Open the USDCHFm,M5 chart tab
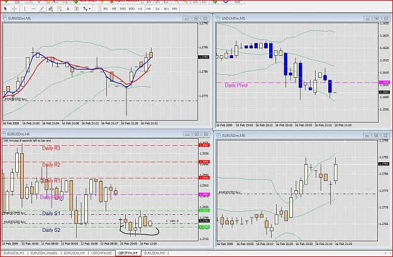393x257 pixels. tap(101, 253)
